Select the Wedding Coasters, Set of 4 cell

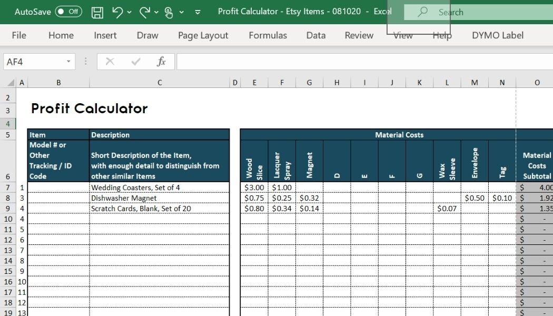click(x=160, y=187)
